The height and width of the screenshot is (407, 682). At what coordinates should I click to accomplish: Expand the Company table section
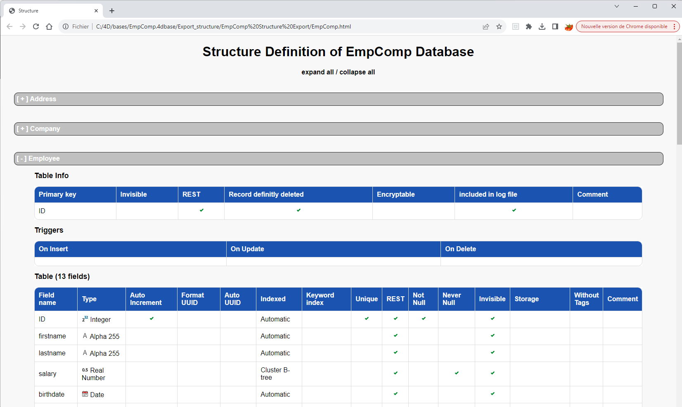tap(38, 129)
